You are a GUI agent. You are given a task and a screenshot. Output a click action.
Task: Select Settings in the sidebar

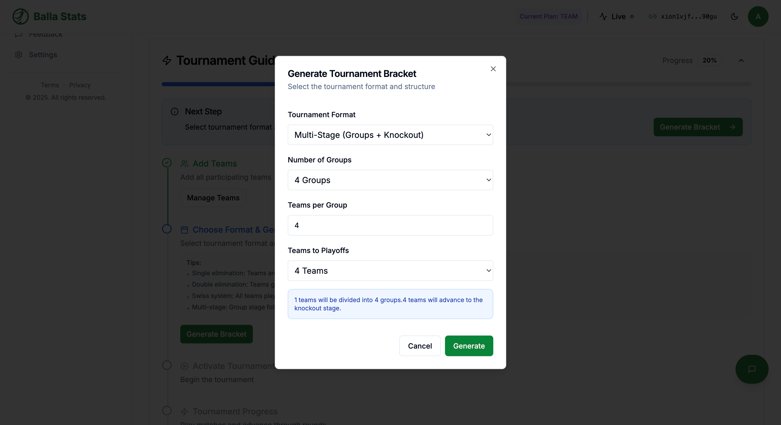pyautogui.click(x=43, y=54)
